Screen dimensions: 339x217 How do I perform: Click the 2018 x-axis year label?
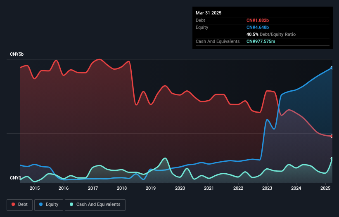tap(122, 189)
